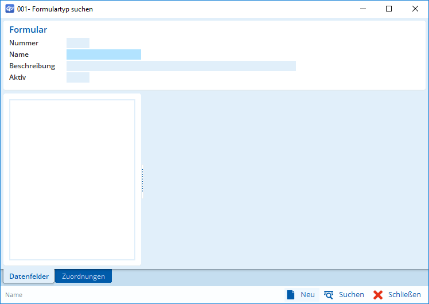Maximize the Formulartyp suchen window
The image size is (429, 304).
[x=389, y=9]
